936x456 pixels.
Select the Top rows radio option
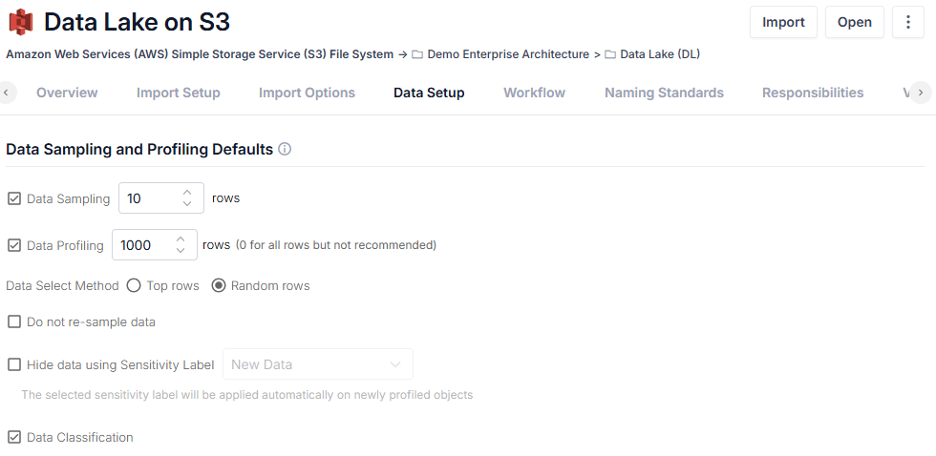(135, 285)
